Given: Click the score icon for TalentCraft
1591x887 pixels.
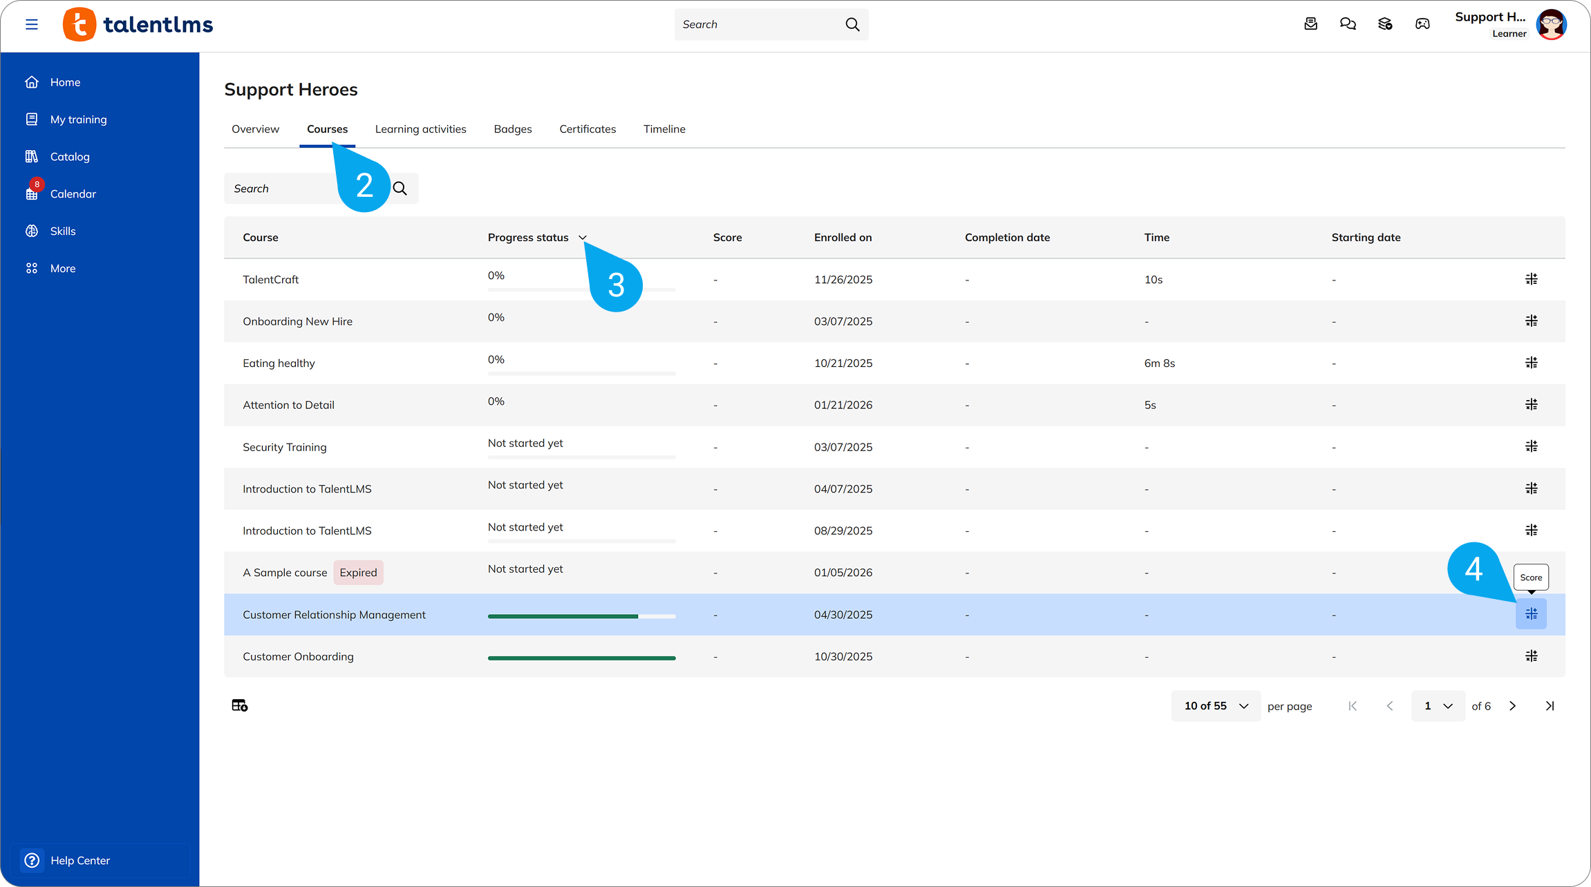Looking at the screenshot, I should point(1531,279).
